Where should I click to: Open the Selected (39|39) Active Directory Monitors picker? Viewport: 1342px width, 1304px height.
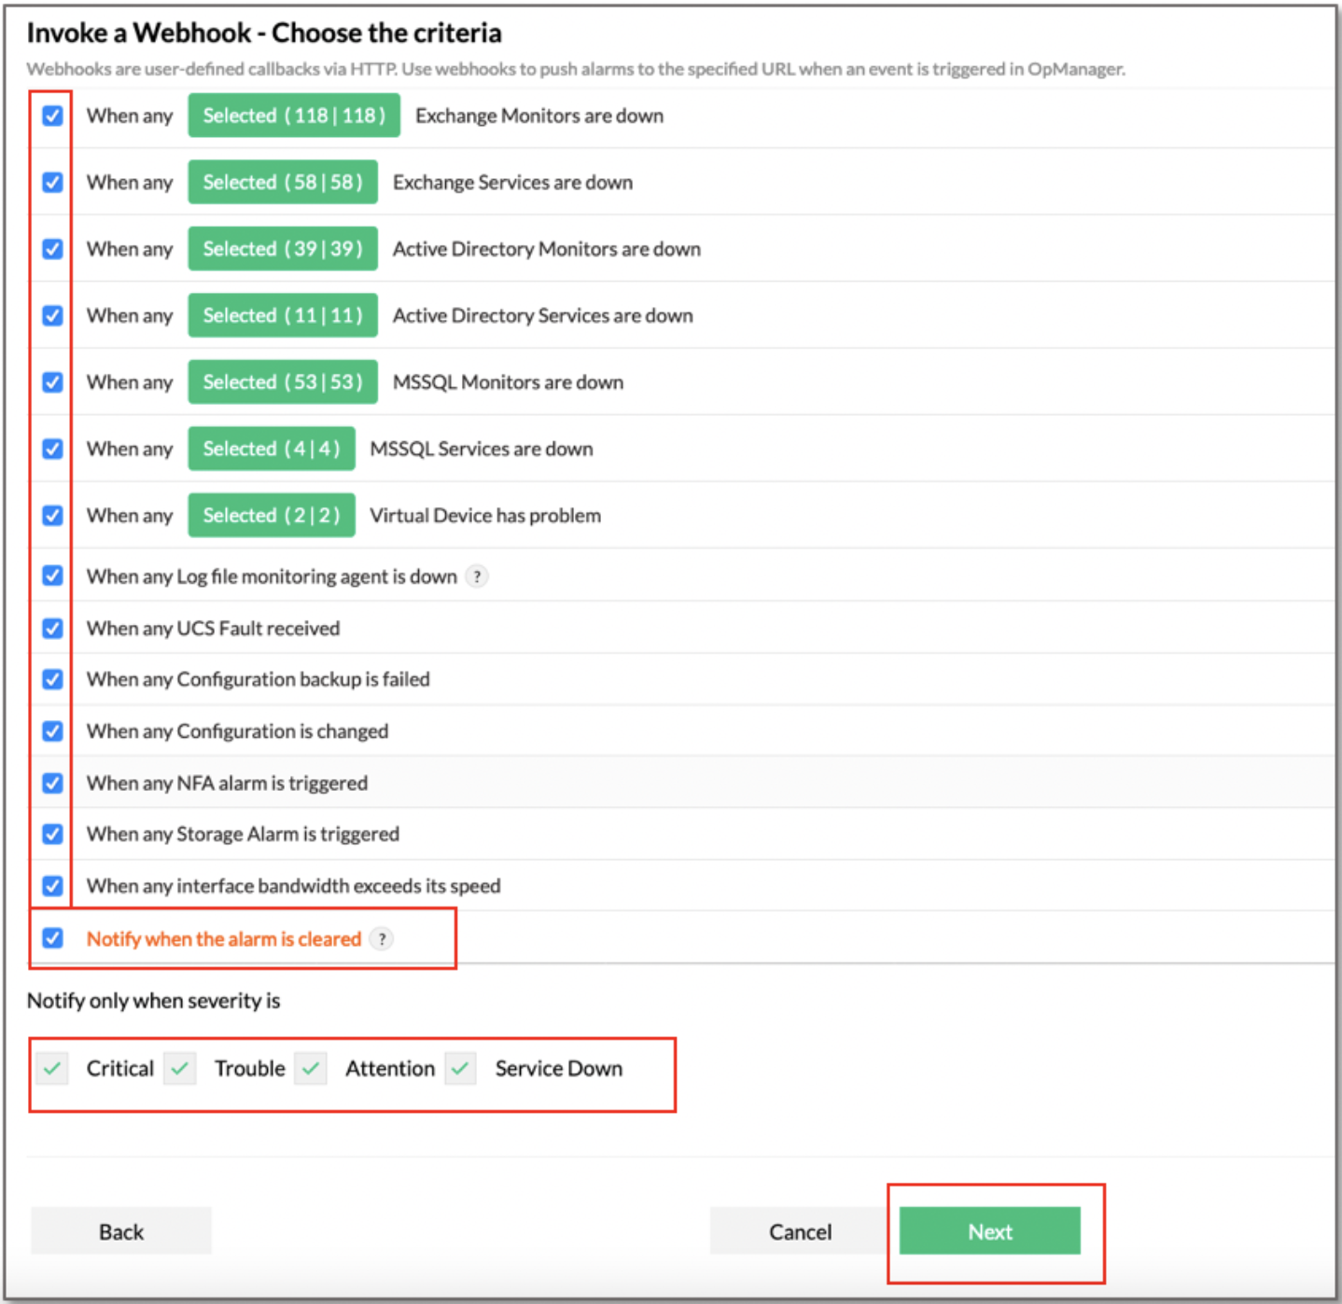282,249
